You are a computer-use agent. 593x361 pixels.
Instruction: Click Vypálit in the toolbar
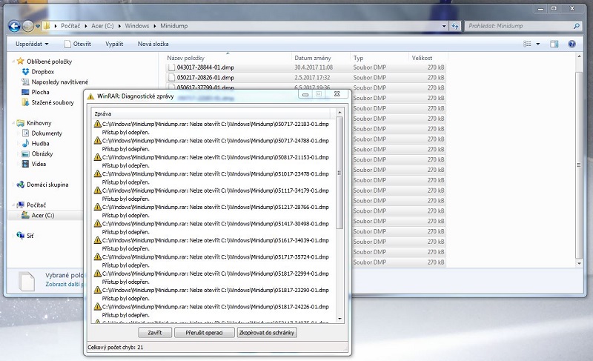[114, 44]
